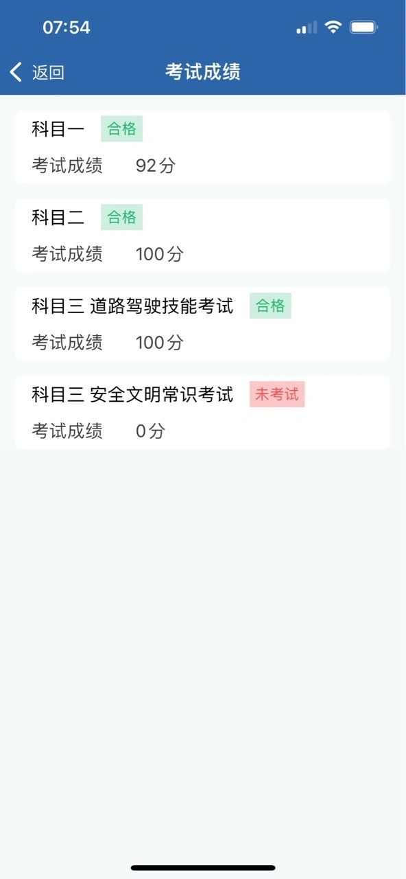Tap 100分 score under 道路驾驶技能考试
Image resolution: width=406 pixels, height=879 pixels.
(x=160, y=343)
